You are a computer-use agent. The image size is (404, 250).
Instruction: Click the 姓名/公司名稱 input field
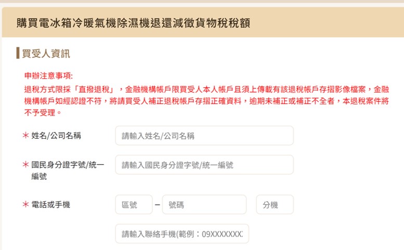[204, 136]
